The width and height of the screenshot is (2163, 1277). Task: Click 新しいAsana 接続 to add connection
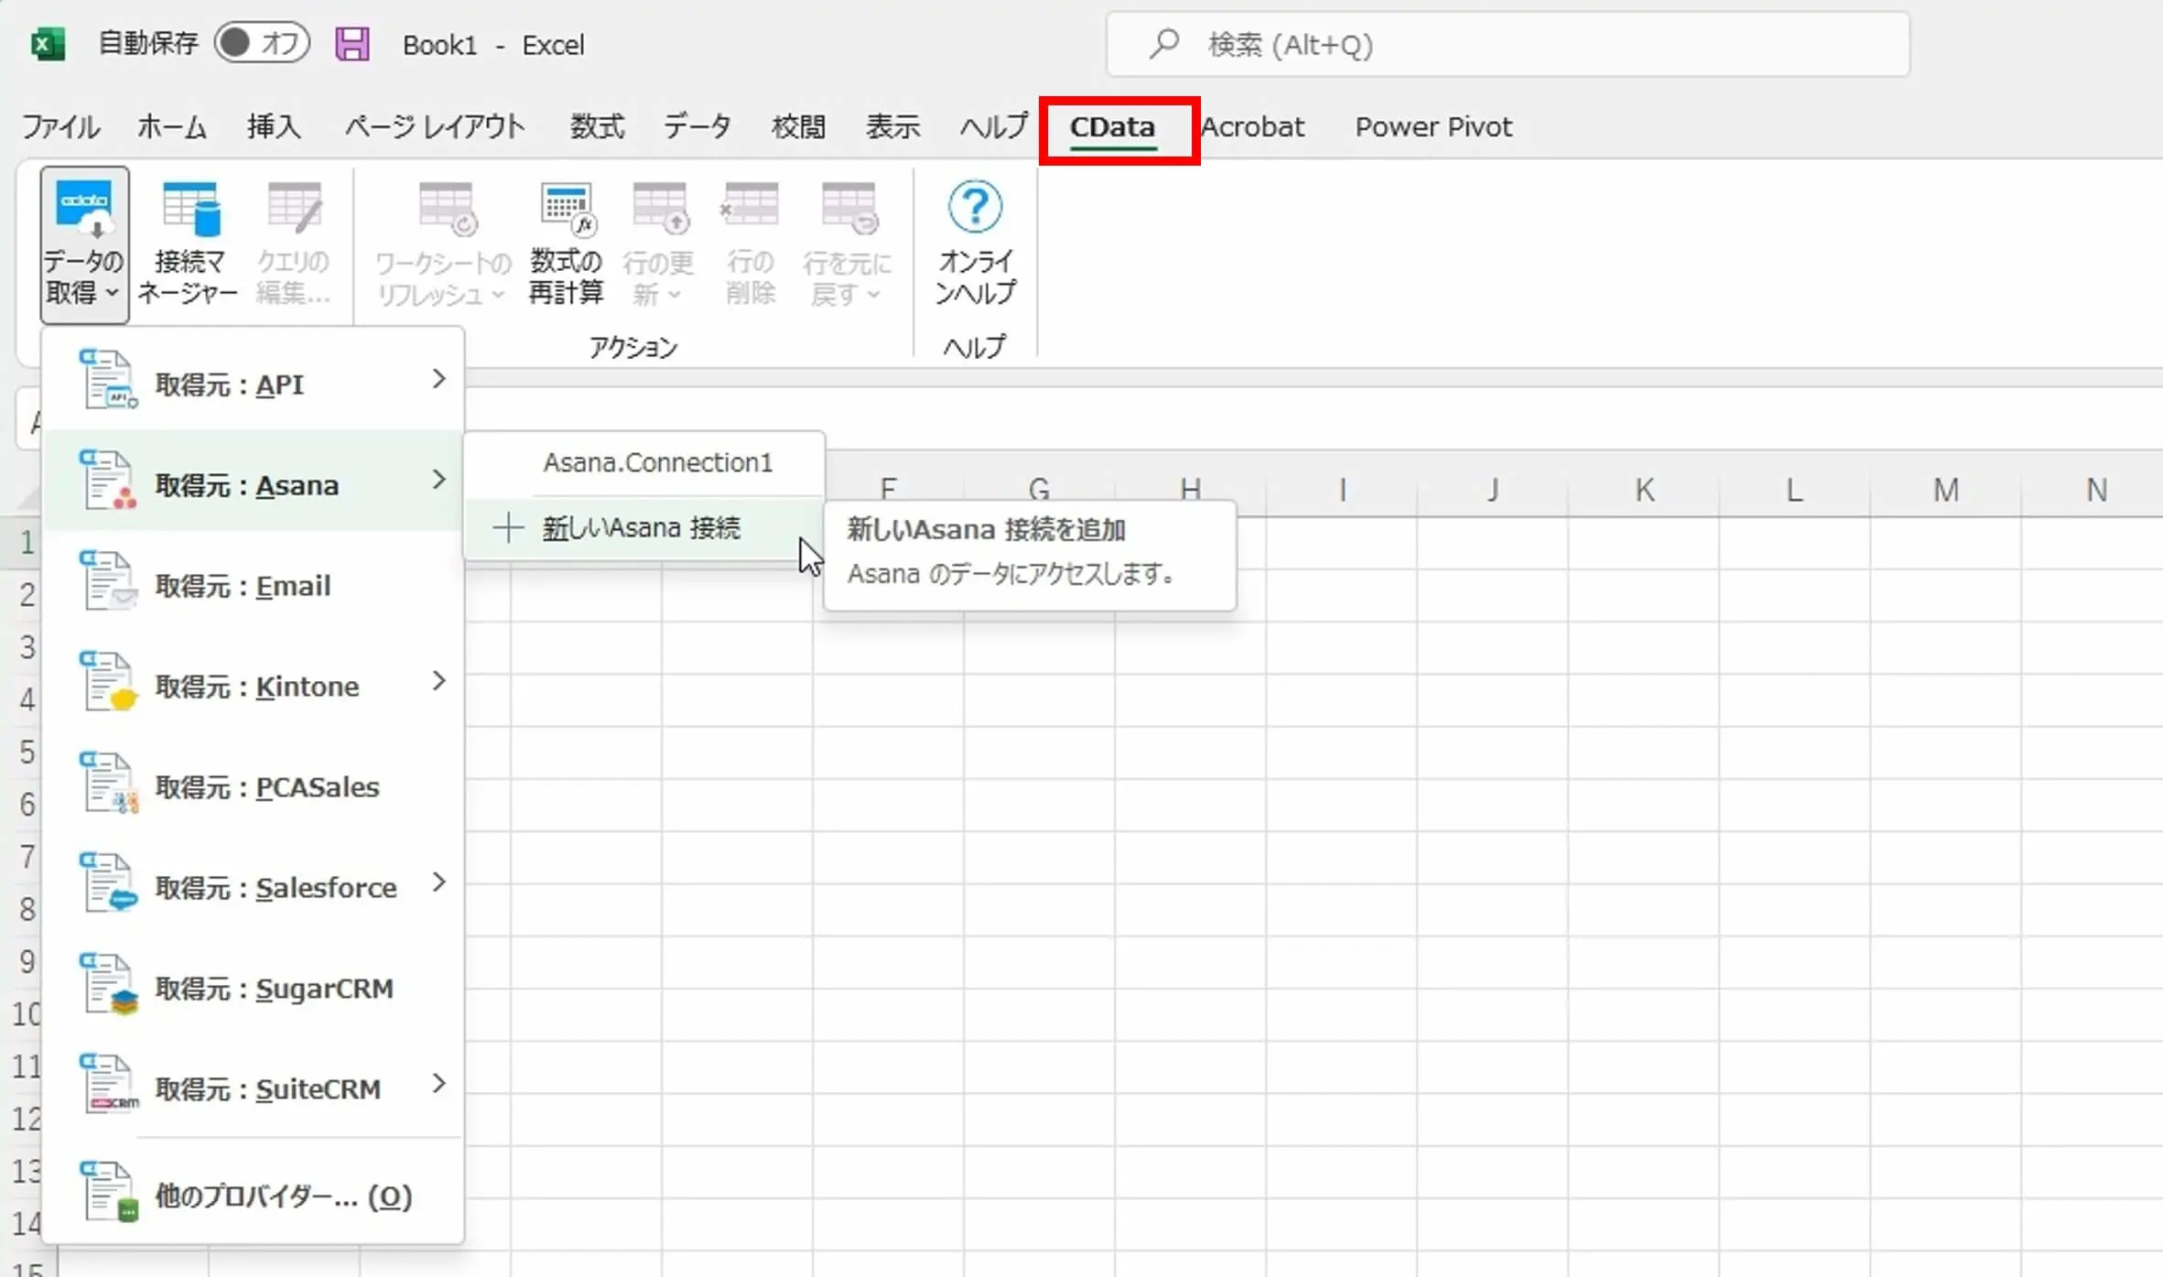click(x=641, y=528)
